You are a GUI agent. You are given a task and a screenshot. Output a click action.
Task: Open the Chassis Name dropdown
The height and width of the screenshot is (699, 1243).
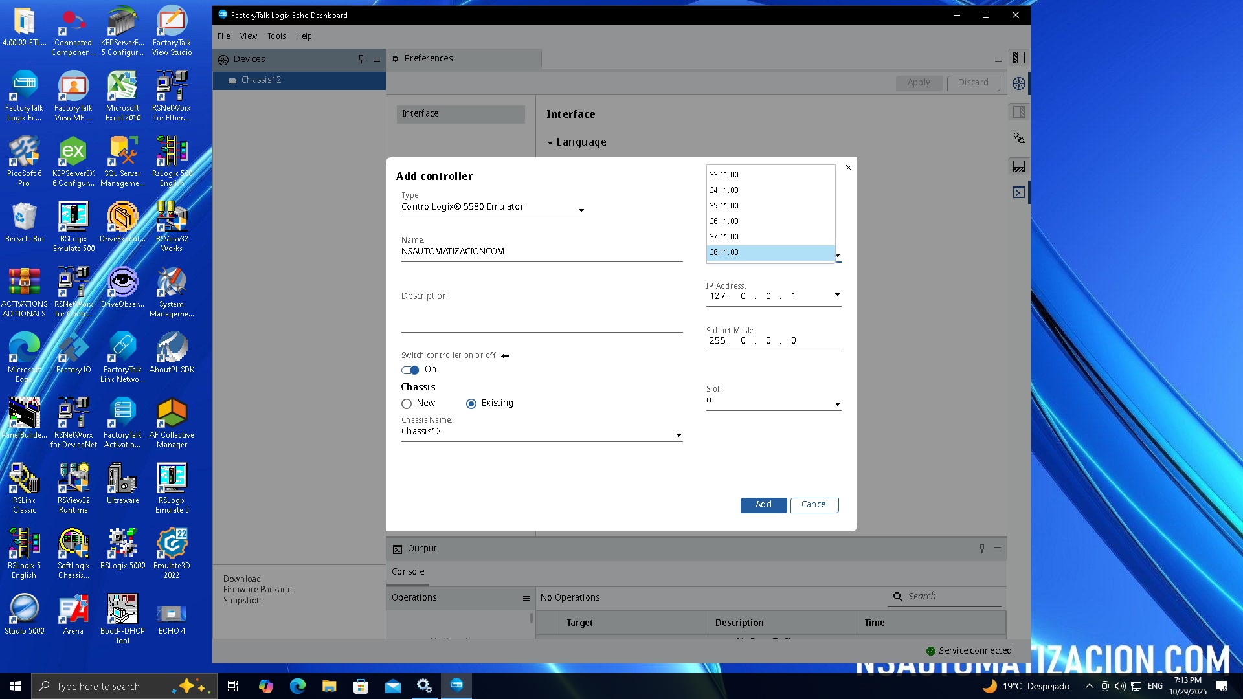(x=678, y=435)
